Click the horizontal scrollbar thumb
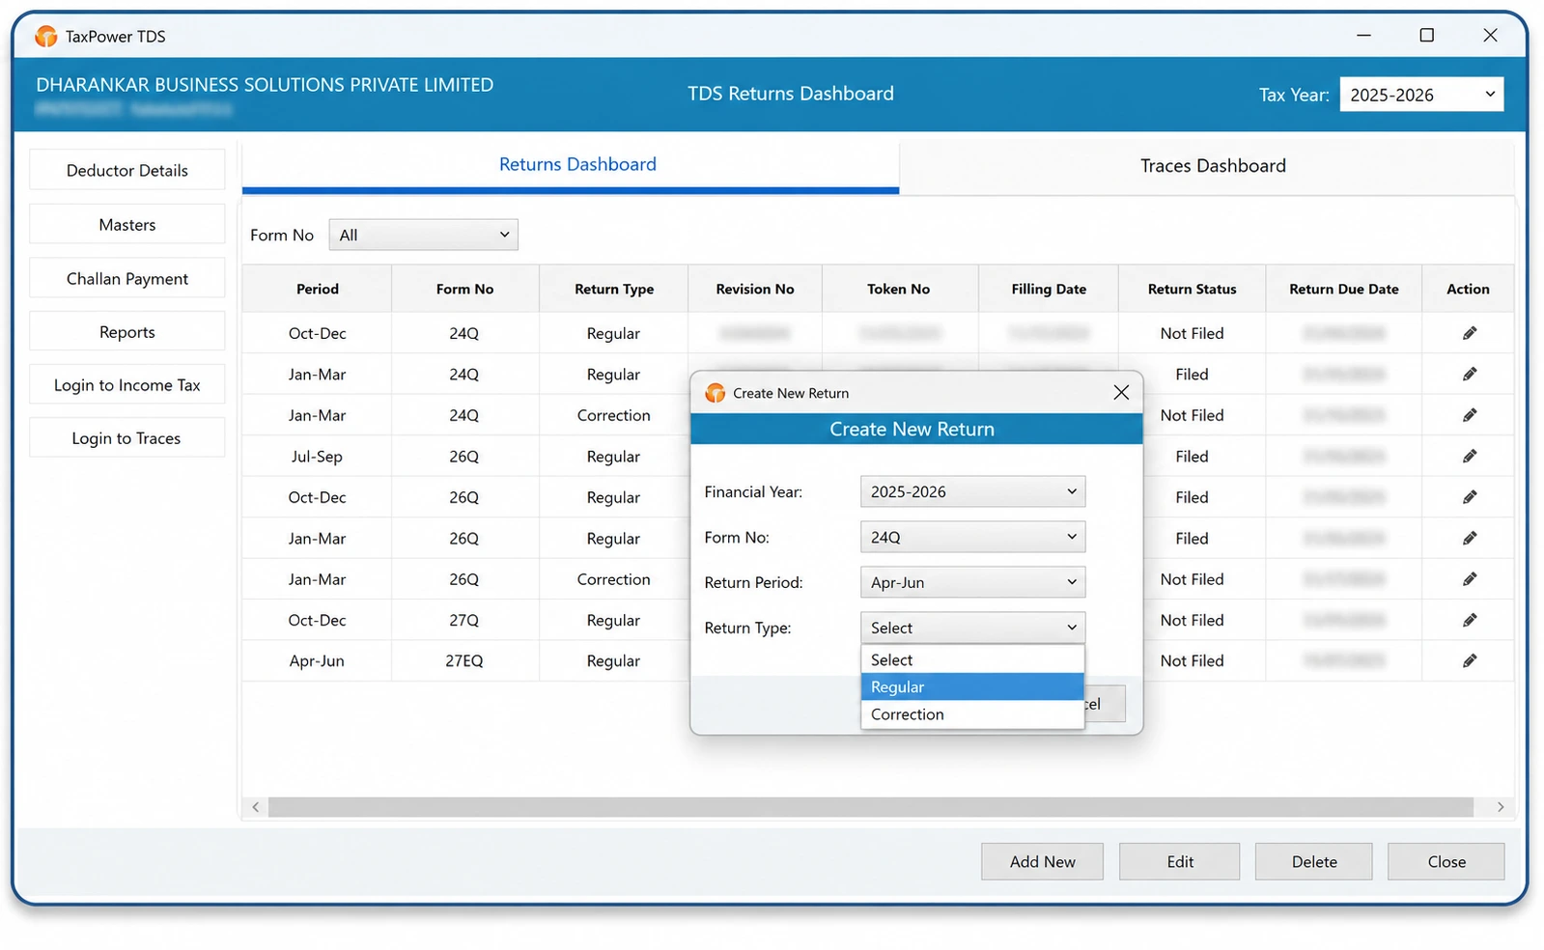The image size is (1544, 950). coord(871,807)
